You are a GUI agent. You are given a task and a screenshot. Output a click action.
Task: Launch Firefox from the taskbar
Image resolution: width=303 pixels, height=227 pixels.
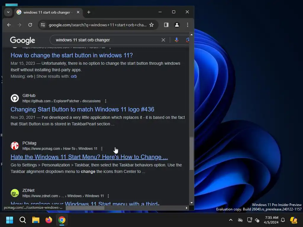49,220
